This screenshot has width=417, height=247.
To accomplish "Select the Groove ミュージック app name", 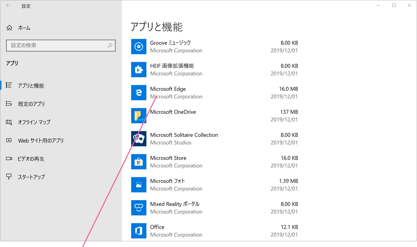I will pyautogui.click(x=170, y=43).
